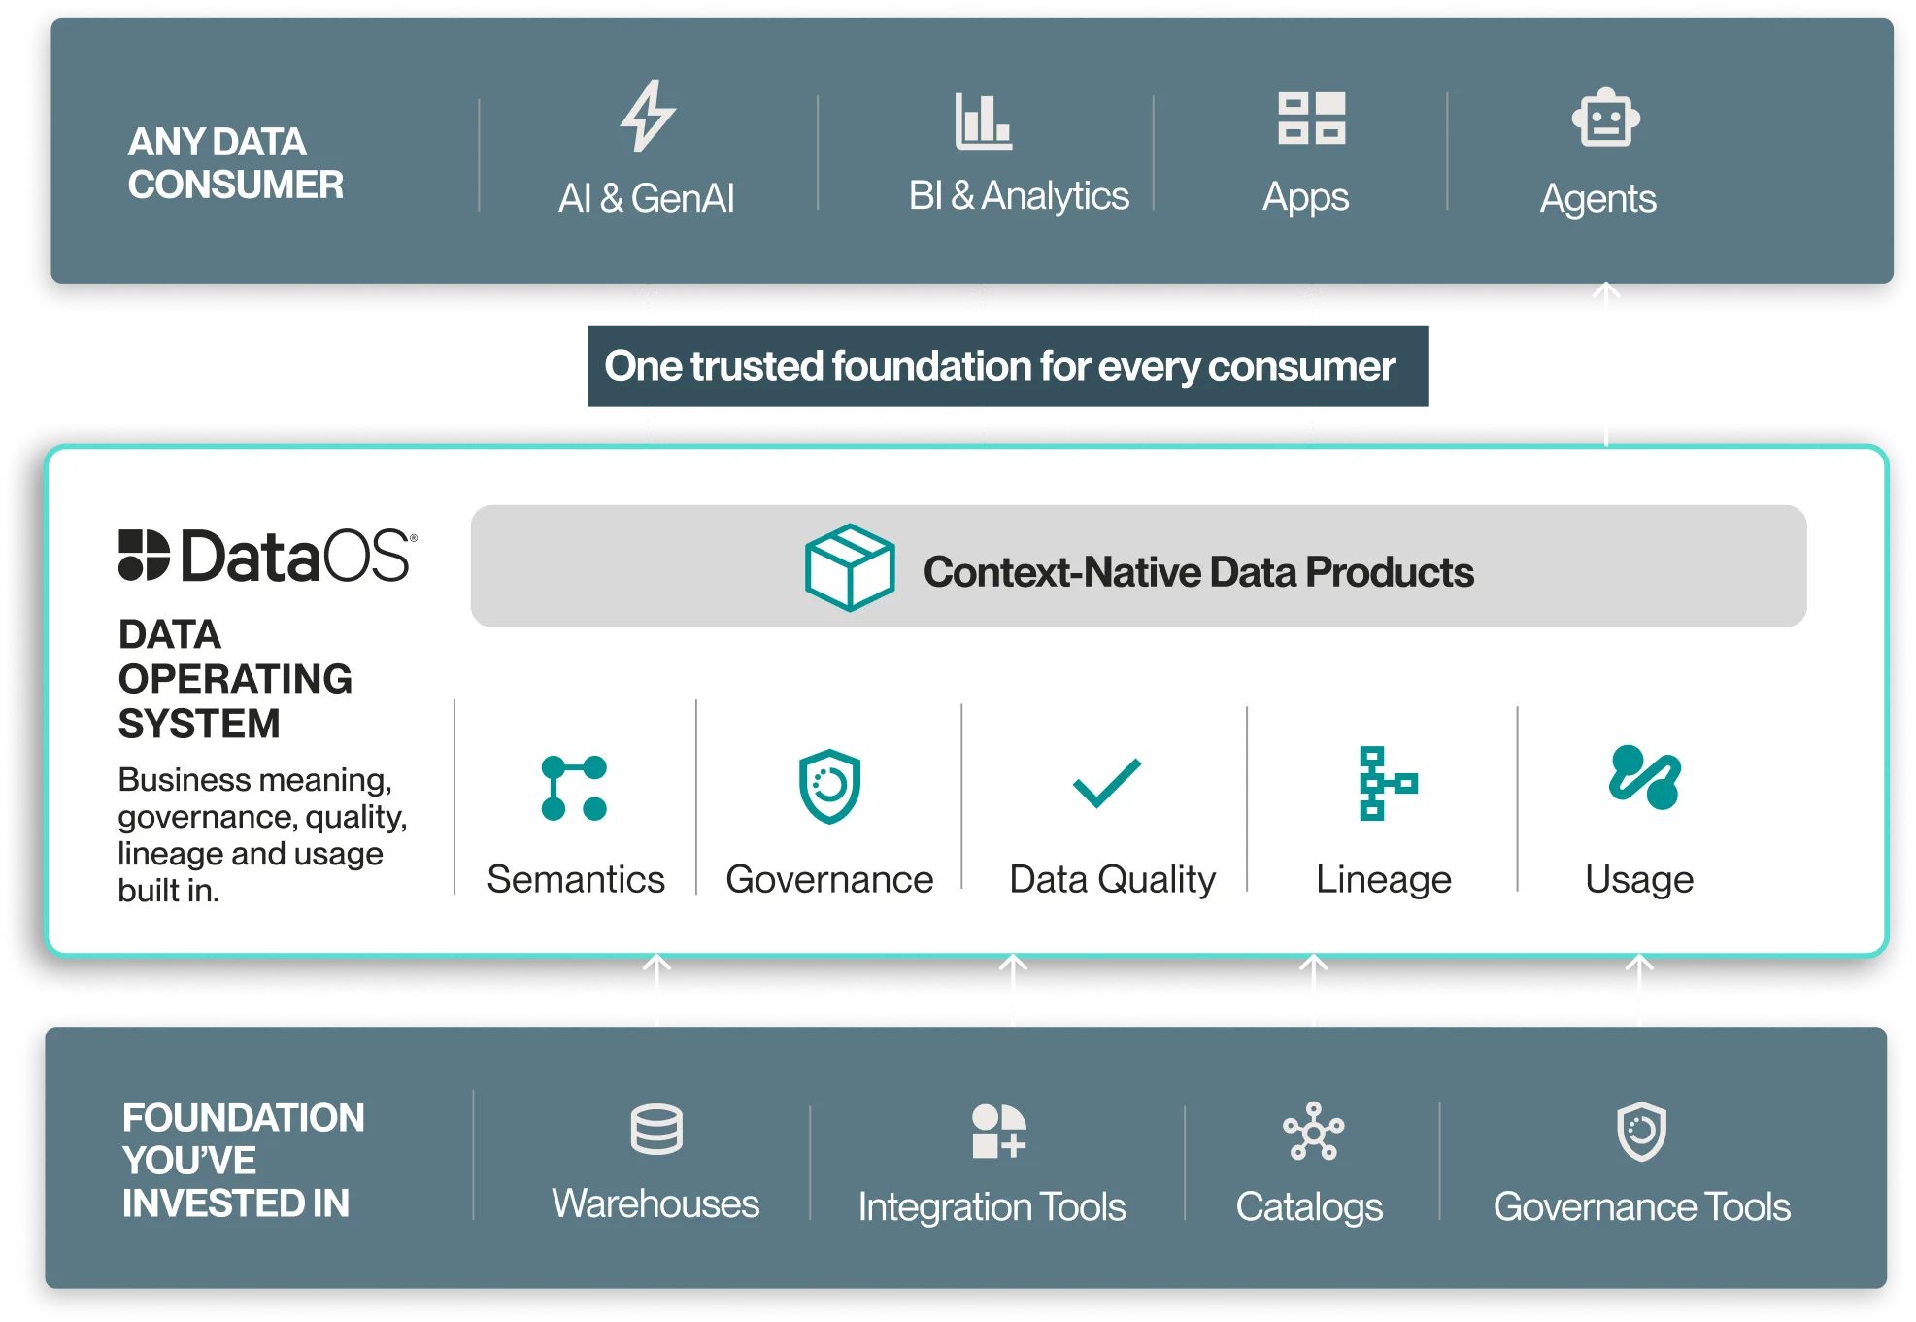Select the 'Semantics' label

click(576, 879)
